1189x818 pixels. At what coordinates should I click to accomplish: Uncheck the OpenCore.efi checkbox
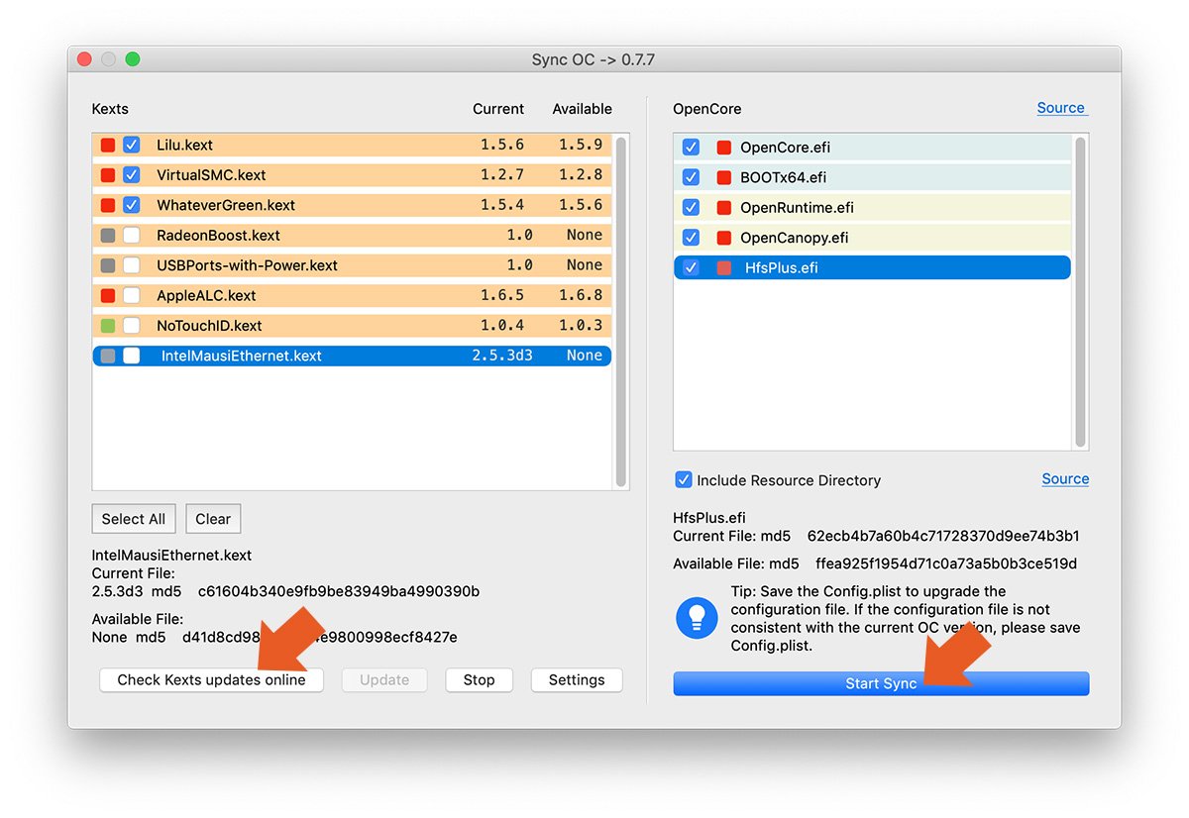pos(692,148)
